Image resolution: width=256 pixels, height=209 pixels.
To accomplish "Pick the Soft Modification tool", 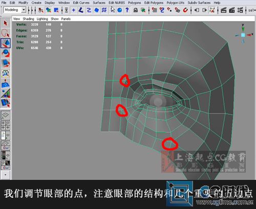I will click(x=6, y=83).
